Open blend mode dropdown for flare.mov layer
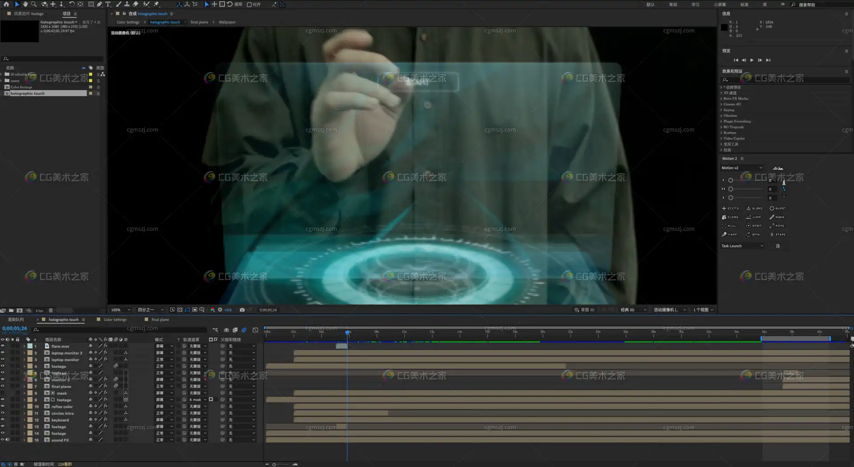 point(164,346)
